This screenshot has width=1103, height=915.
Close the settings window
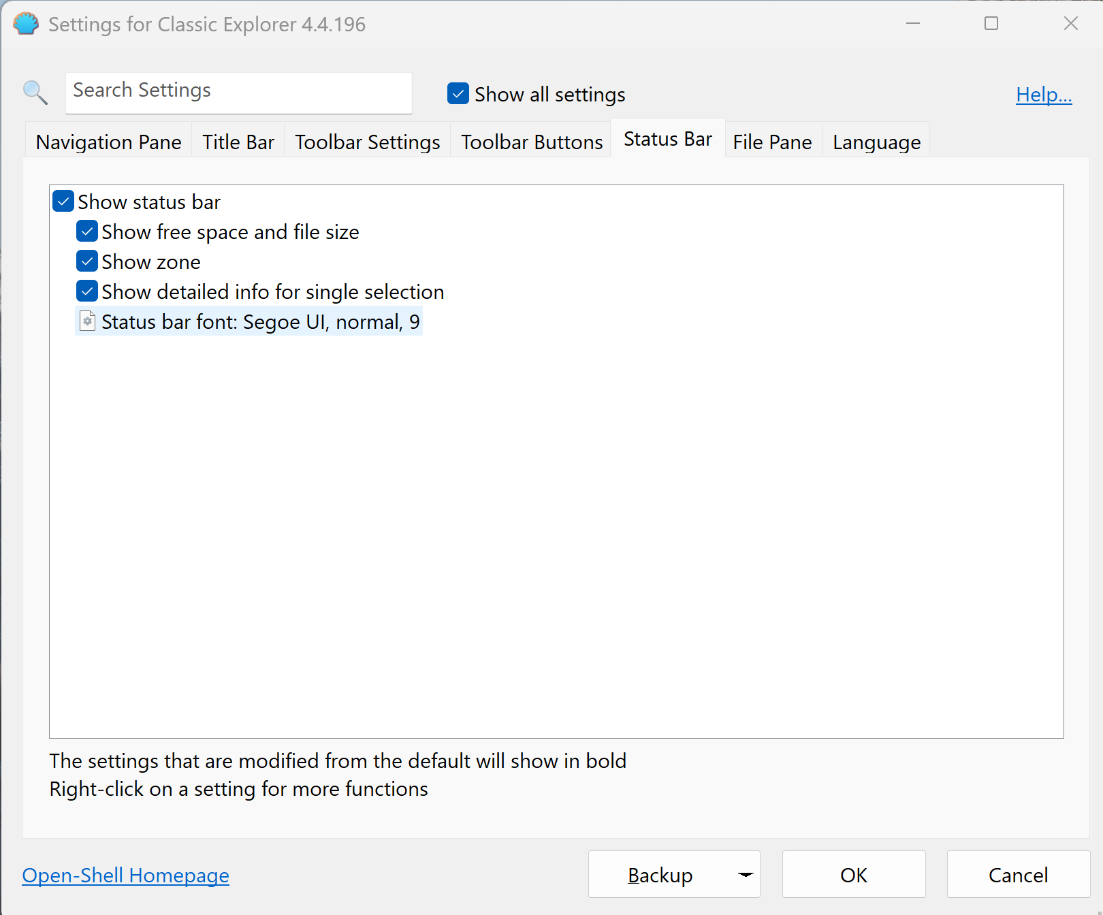tap(1071, 24)
